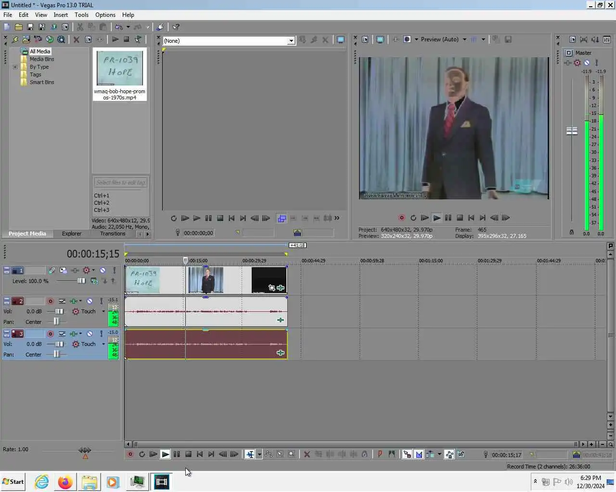
Task: Open Firefox from the taskbar
Action: coord(65,482)
